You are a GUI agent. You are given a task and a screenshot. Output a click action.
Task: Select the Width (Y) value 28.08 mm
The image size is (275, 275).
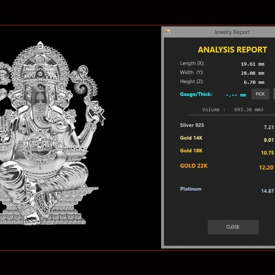coord(253,73)
